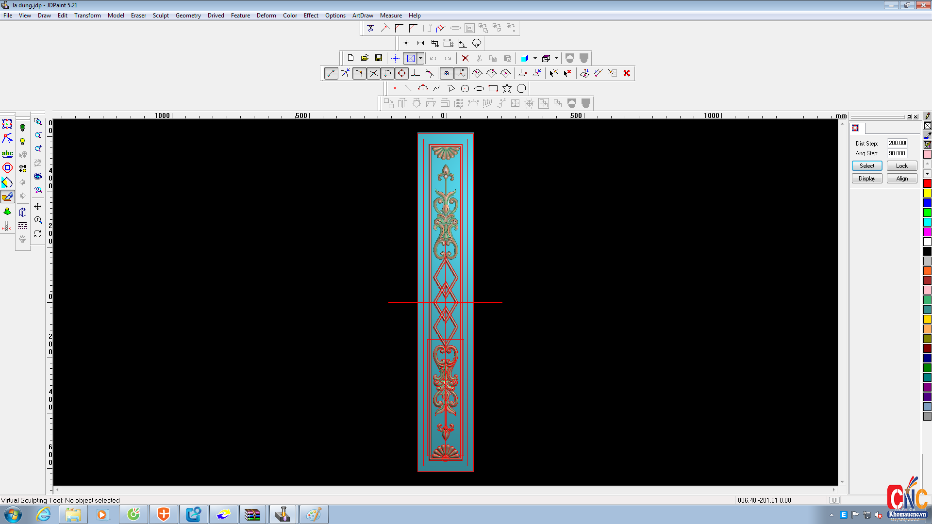Open dropdown next to cyan cube icon

[x=535, y=58]
